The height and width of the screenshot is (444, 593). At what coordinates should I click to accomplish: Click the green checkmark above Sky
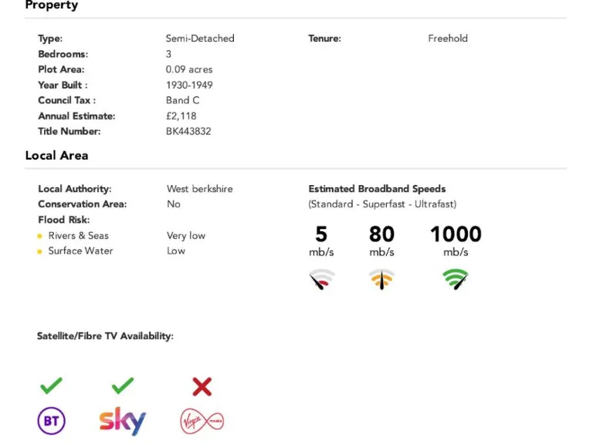pyautogui.click(x=123, y=385)
